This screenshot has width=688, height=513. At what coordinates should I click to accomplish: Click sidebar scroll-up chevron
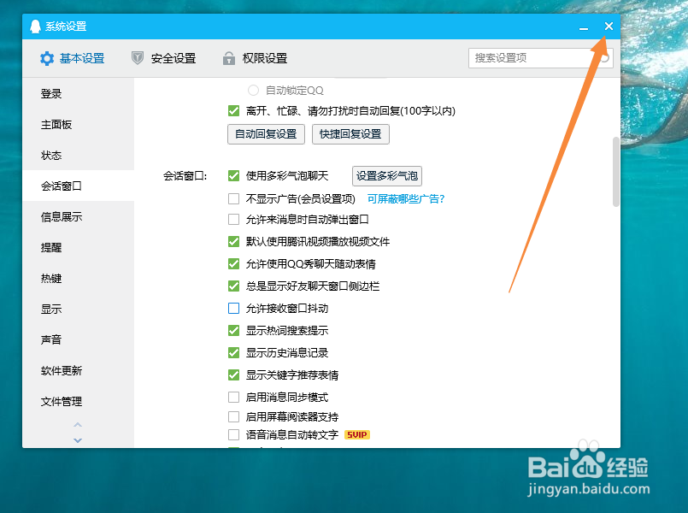[x=78, y=425]
